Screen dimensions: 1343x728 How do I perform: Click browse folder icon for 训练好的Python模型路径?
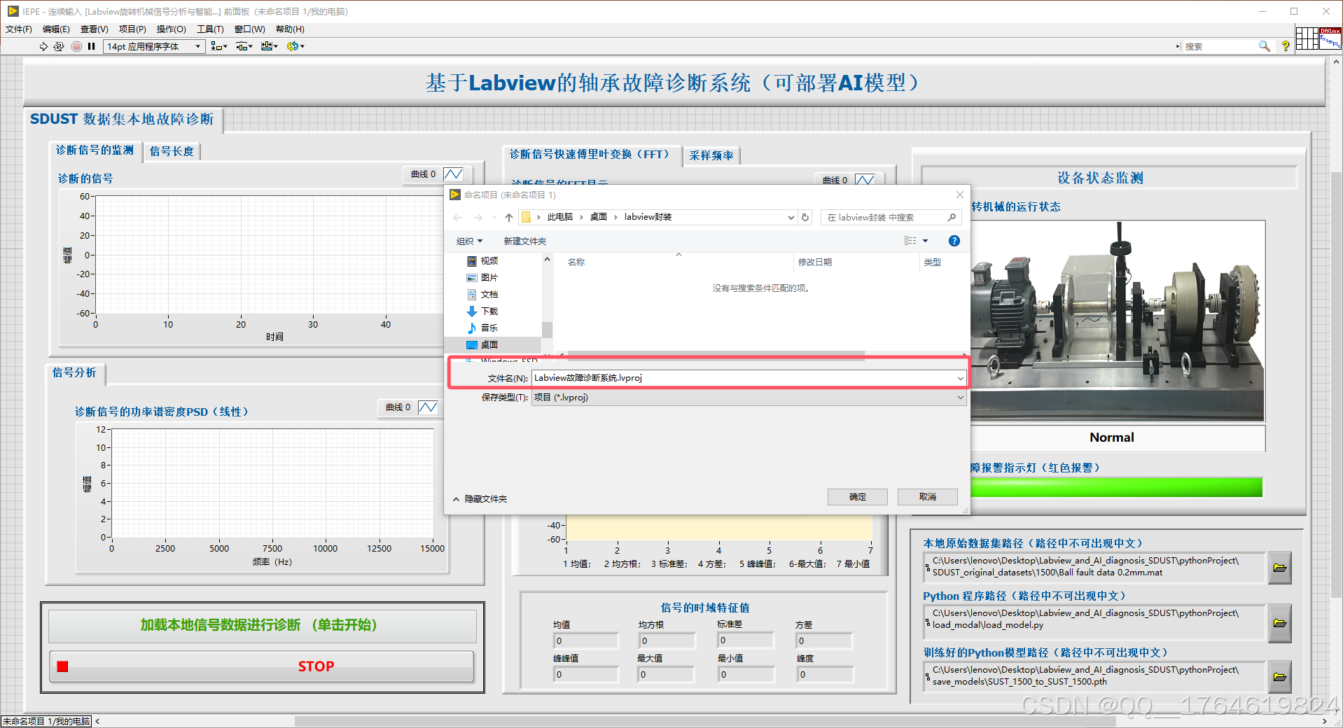tap(1280, 677)
